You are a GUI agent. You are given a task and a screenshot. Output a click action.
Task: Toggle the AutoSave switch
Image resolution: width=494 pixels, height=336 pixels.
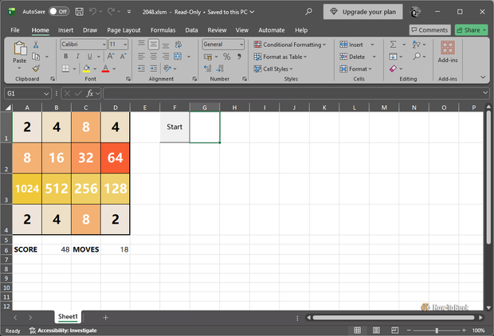[59, 12]
